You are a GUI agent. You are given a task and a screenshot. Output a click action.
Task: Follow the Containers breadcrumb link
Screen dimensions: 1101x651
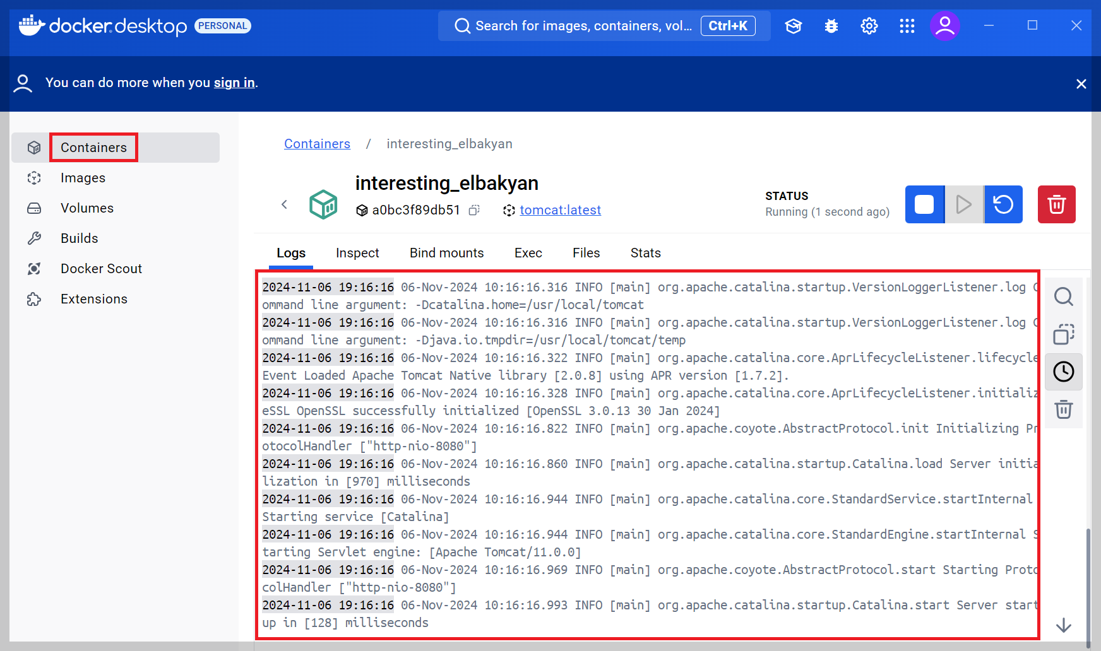pos(317,144)
